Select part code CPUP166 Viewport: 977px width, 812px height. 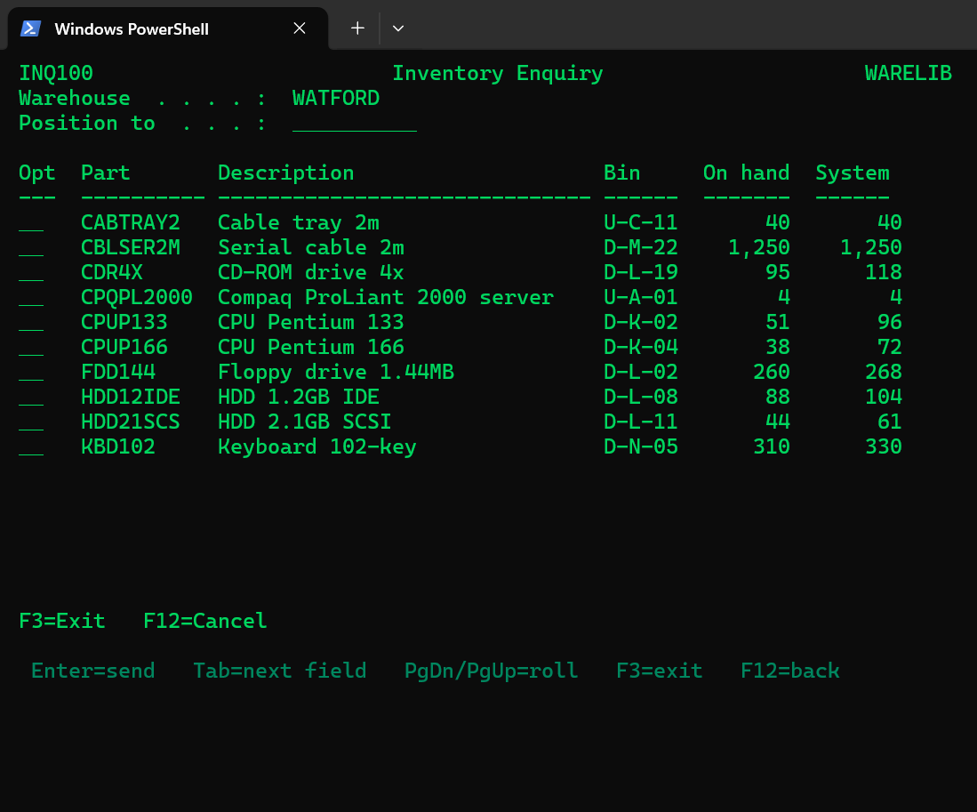[x=124, y=347]
